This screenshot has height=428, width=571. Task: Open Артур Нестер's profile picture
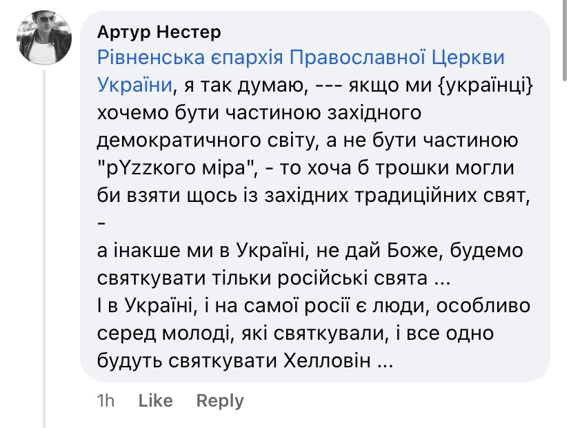44,40
